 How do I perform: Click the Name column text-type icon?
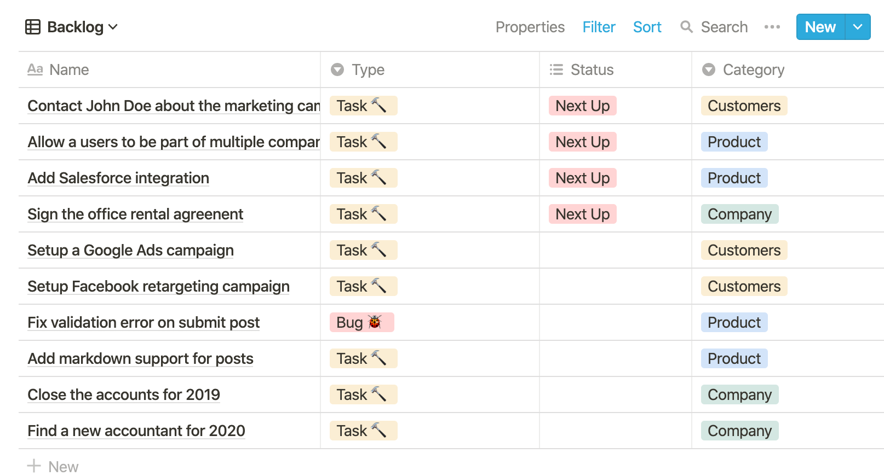tap(35, 69)
